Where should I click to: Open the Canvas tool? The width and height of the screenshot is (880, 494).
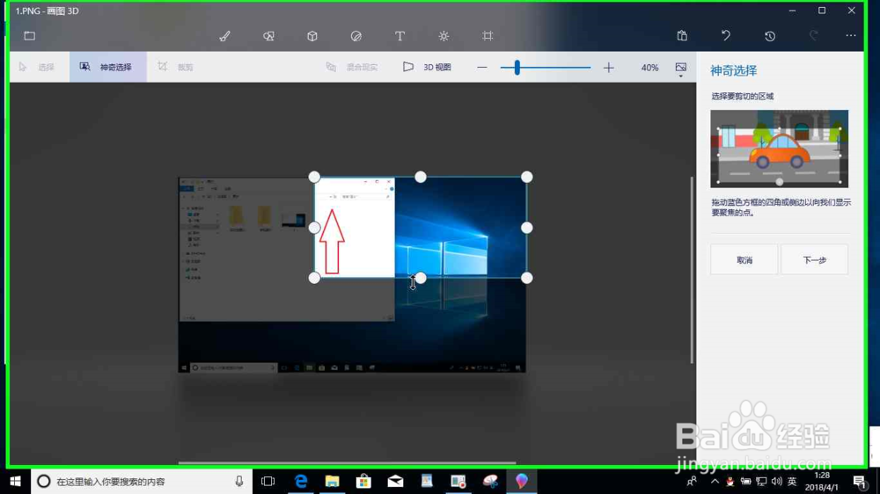pos(488,36)
